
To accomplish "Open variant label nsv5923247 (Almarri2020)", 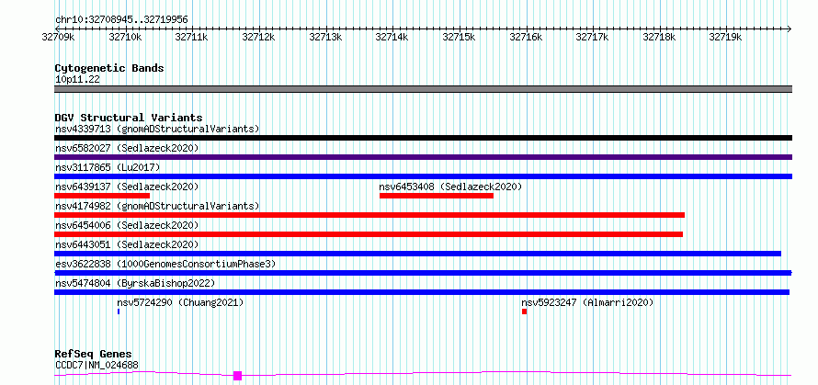I will point(587,302).
